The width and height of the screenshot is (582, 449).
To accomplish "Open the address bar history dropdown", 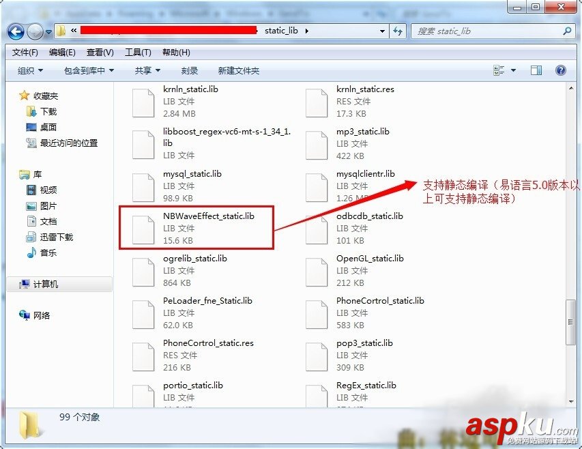I will click(x=382, y=31).
